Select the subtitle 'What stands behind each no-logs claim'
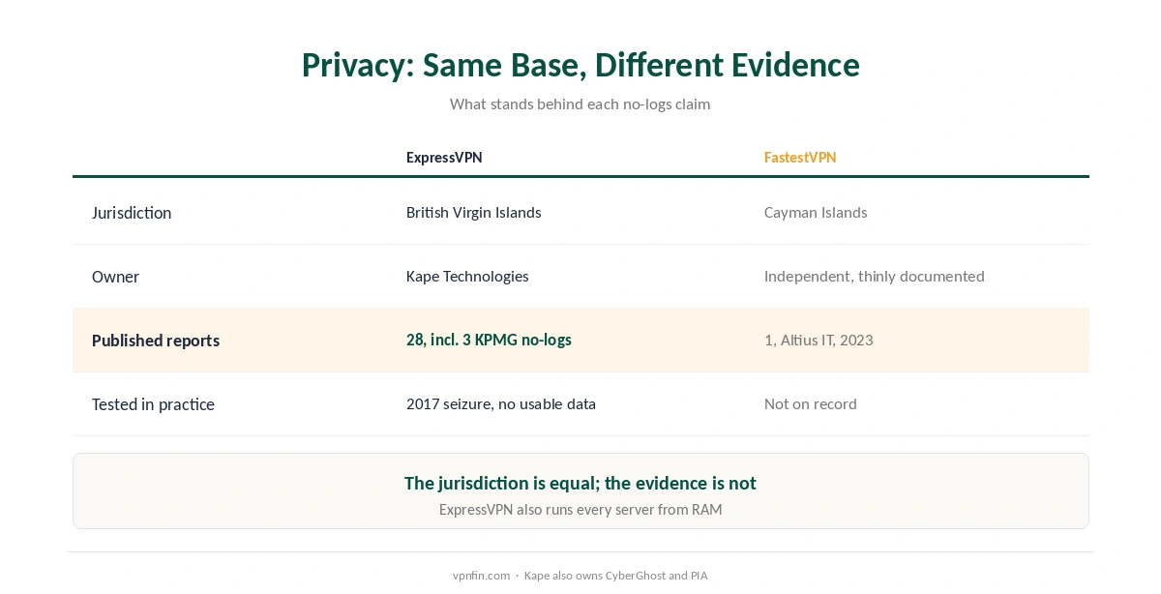 click(580, 104)
